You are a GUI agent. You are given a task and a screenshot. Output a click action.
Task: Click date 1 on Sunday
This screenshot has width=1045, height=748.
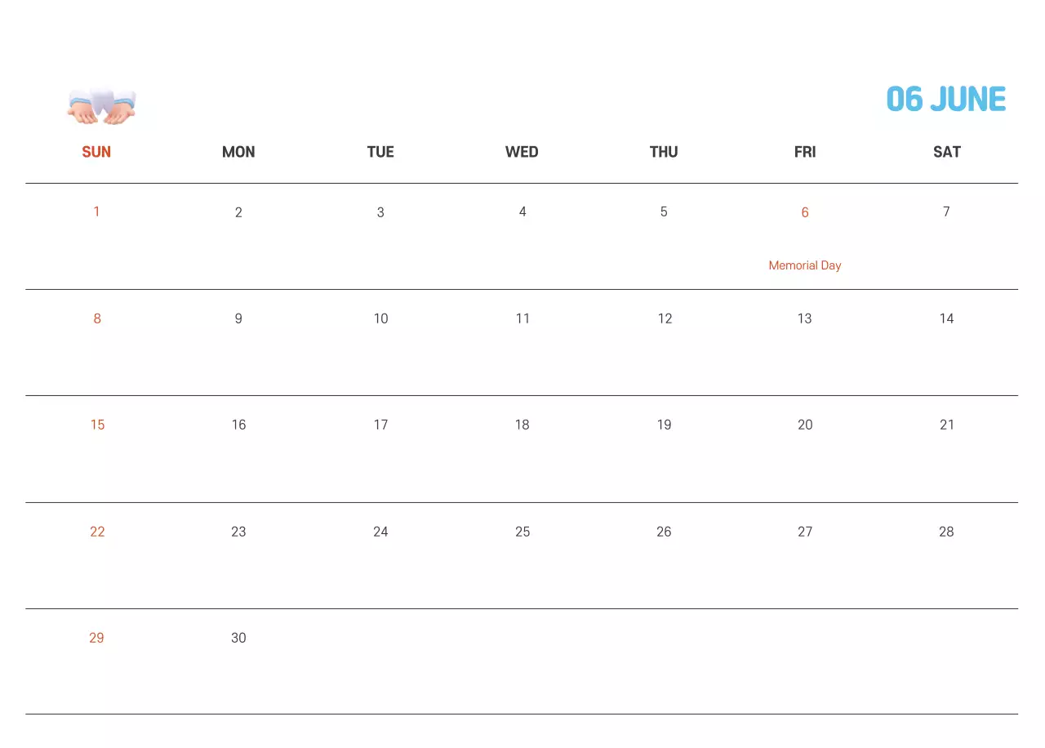pos(96,212)
